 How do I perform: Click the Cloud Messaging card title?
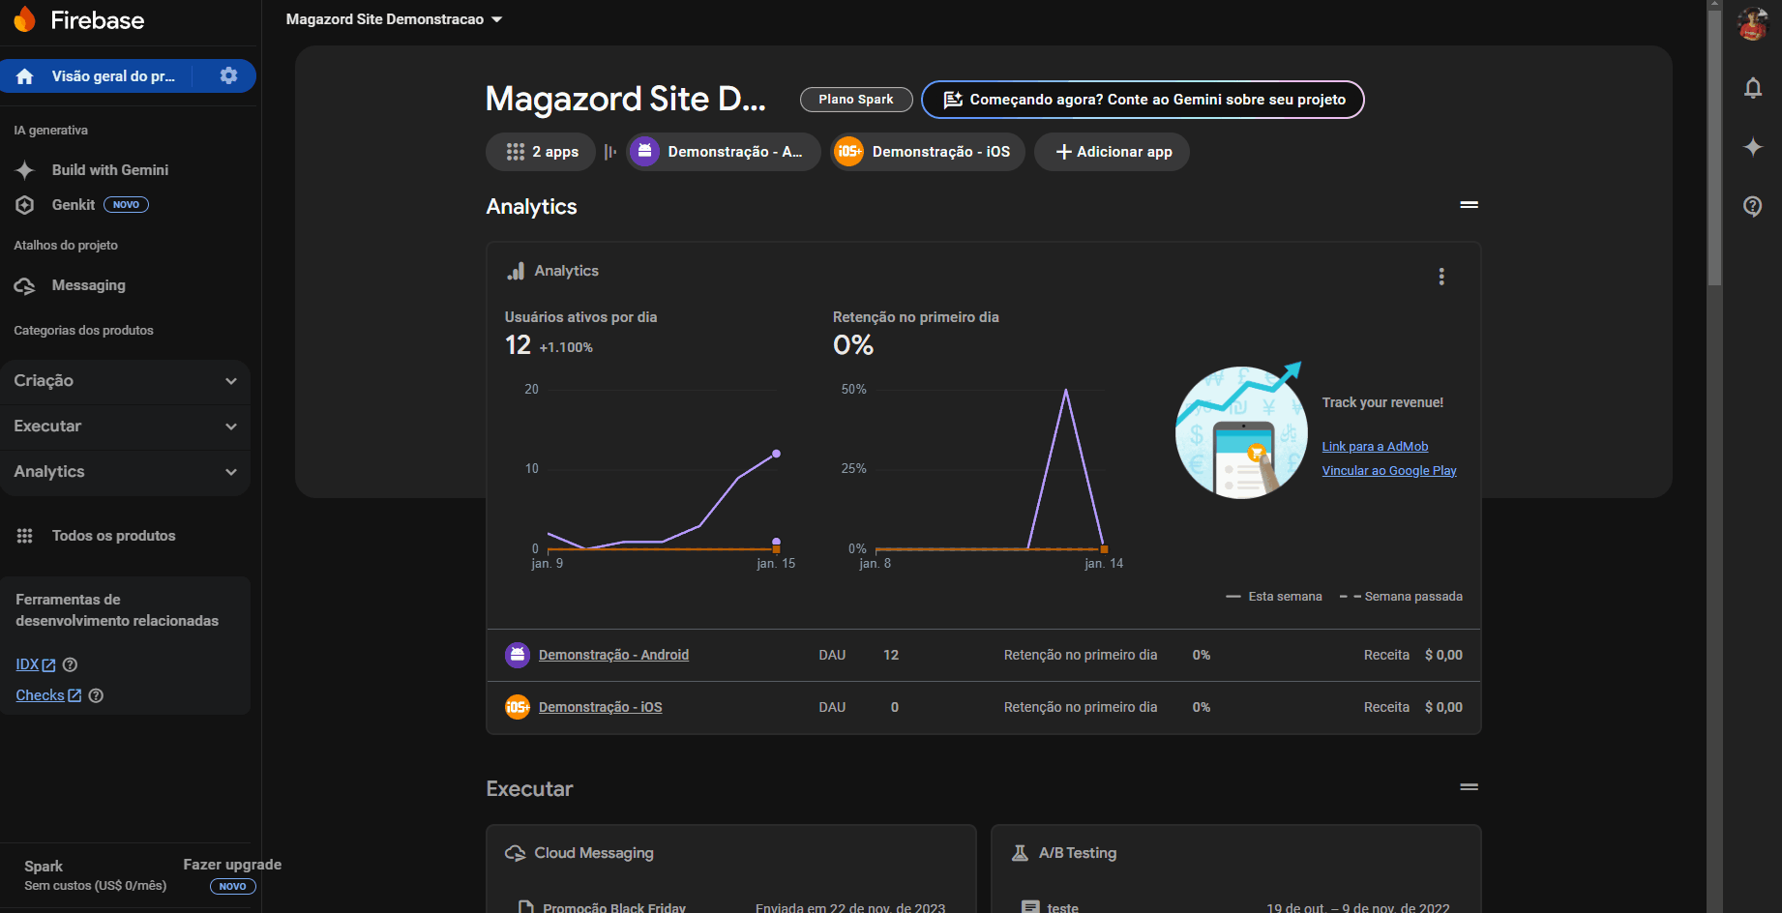[594, 853]
